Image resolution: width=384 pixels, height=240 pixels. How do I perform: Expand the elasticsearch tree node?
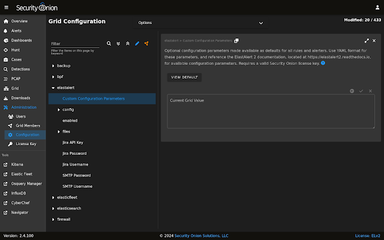point(53,209)
